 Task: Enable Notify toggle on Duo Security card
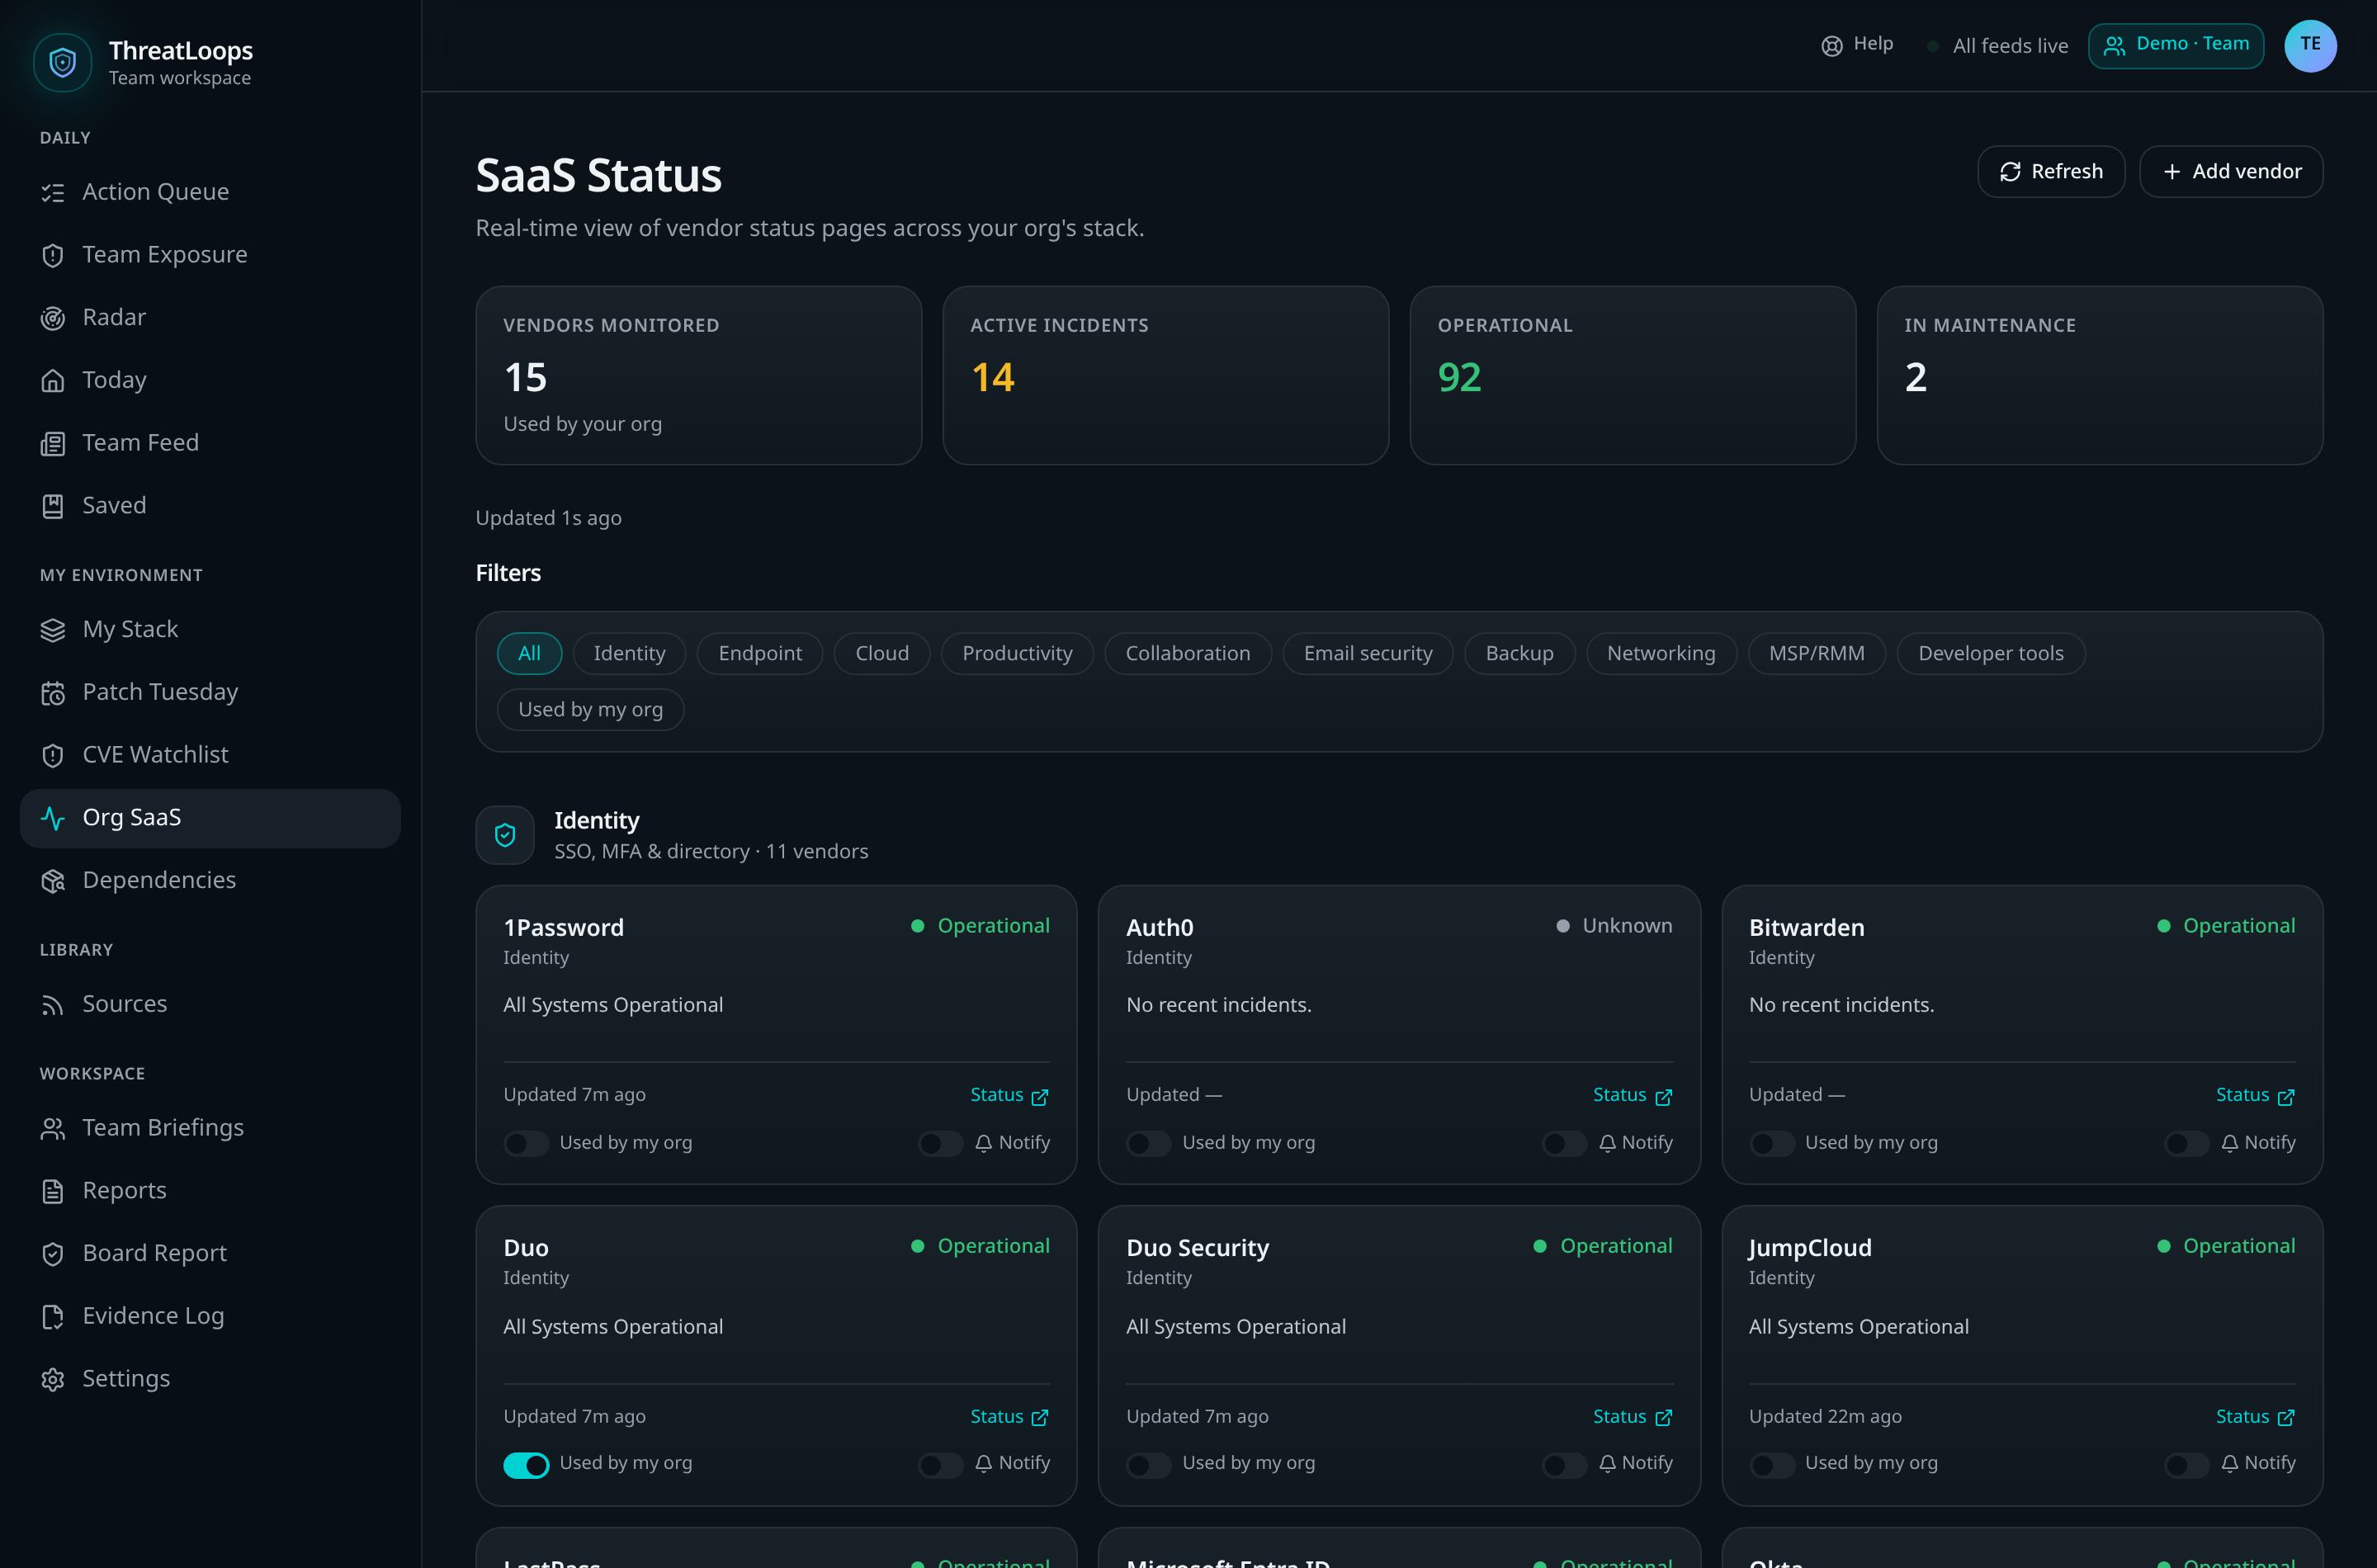[x=1564, y=1466]
